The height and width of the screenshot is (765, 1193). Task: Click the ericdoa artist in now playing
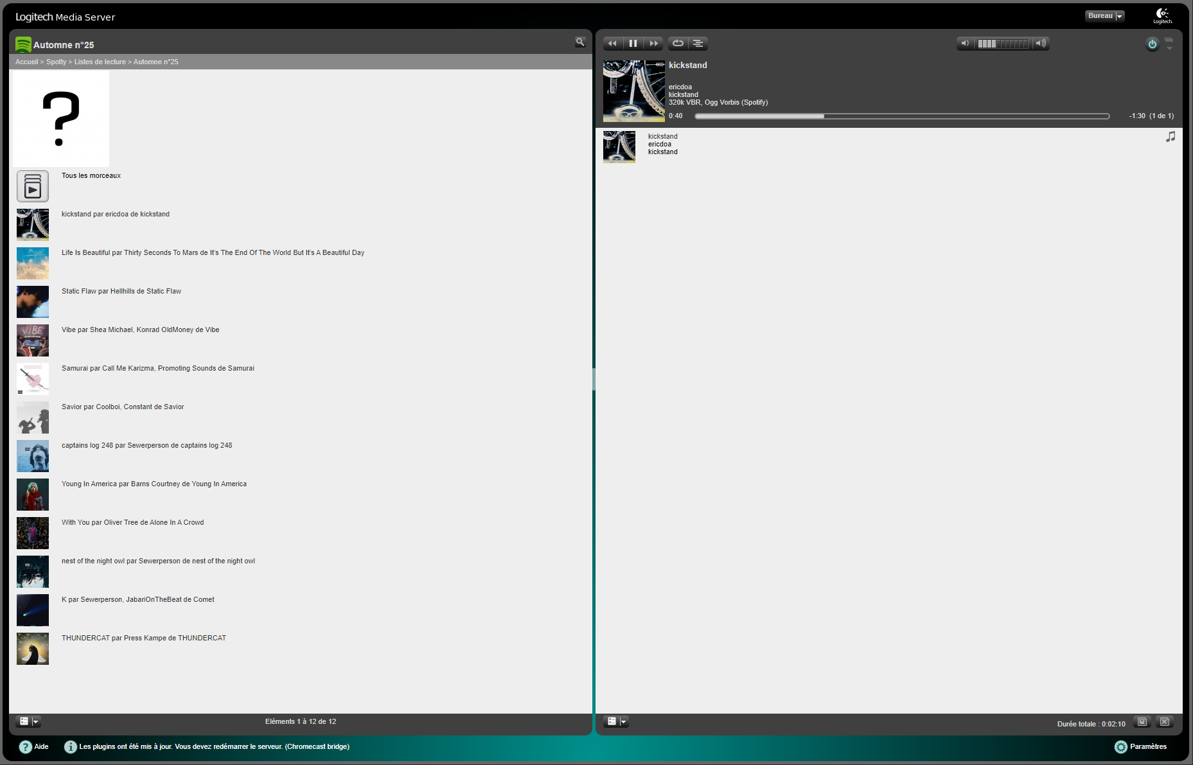[x=680, y=87]
